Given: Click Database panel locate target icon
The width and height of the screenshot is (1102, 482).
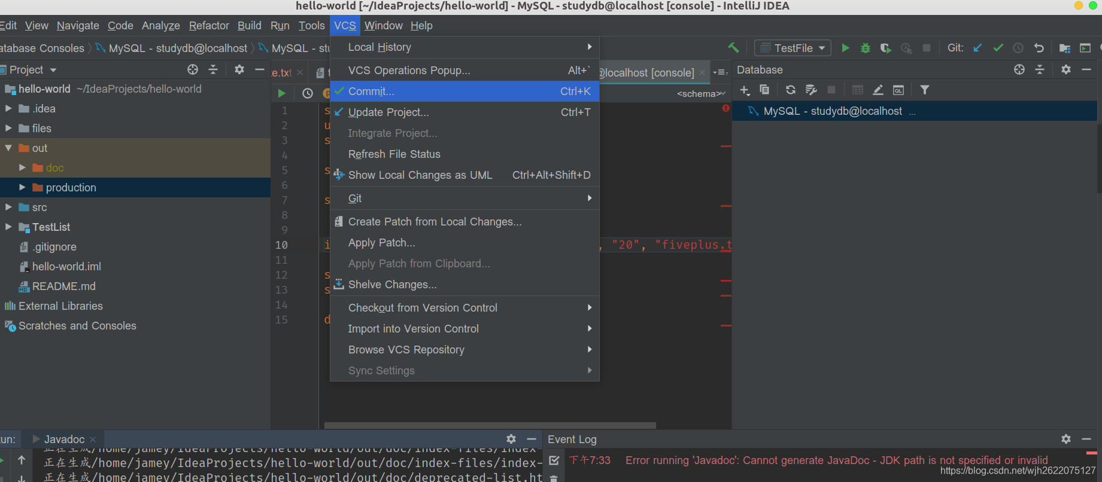Looking at the screenshot, I should tap(1019, 69).
